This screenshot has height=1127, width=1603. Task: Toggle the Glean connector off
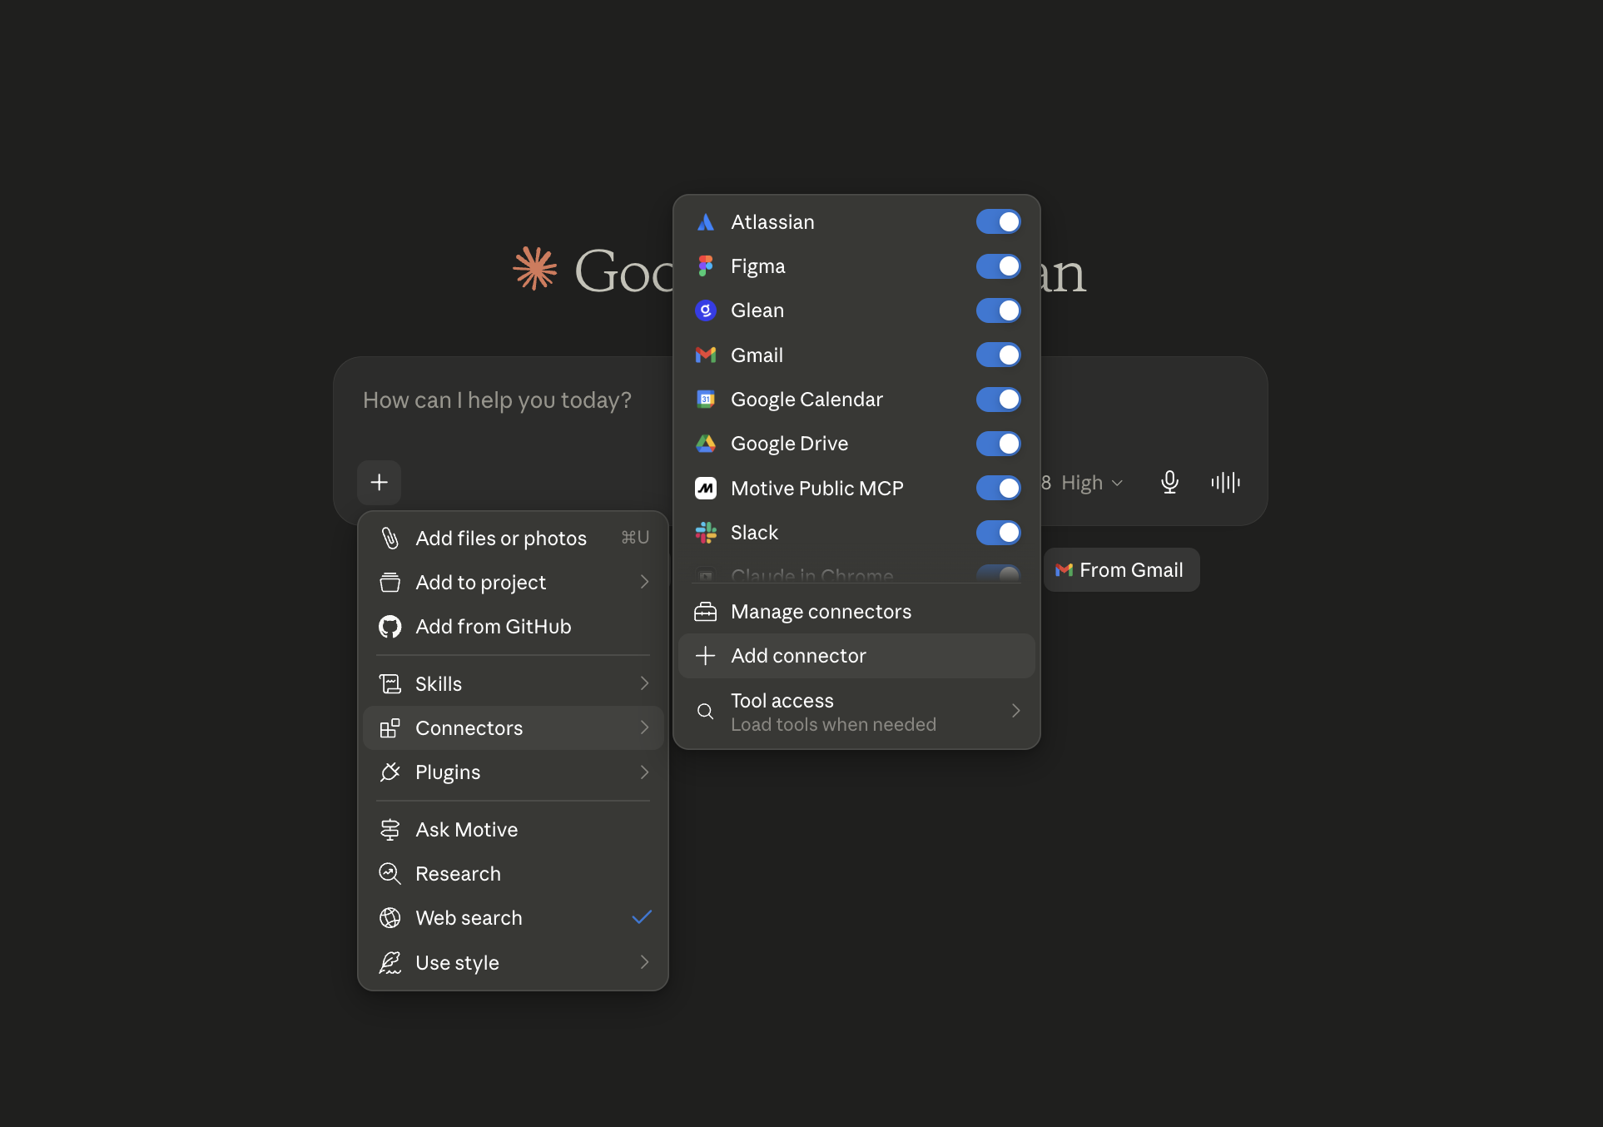tap(999, 310)
